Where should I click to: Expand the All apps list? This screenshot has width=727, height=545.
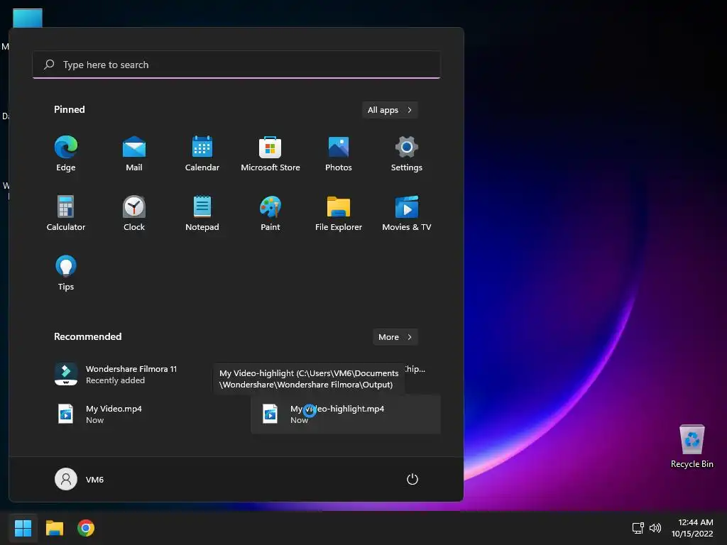coord(390,110)
